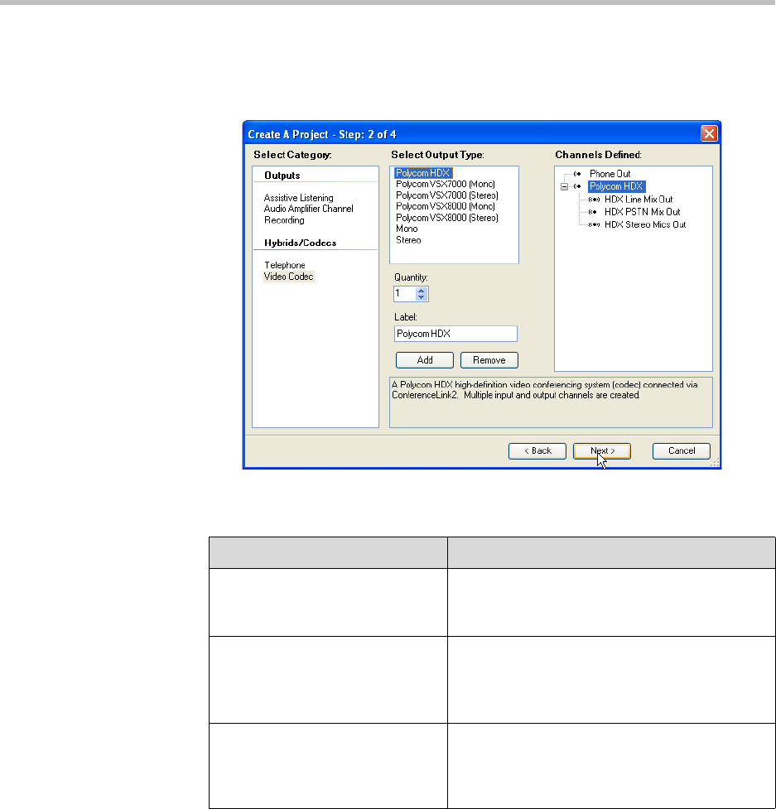
Task: Click the Polycom HDX channel node icon
Action: tap(579, 186)
